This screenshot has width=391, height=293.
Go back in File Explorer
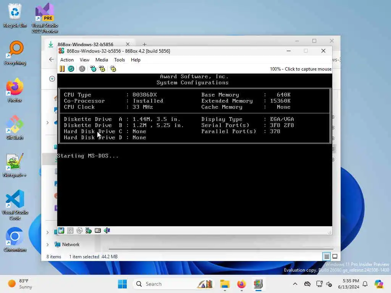pyautogui.click(x=52, y=60)
